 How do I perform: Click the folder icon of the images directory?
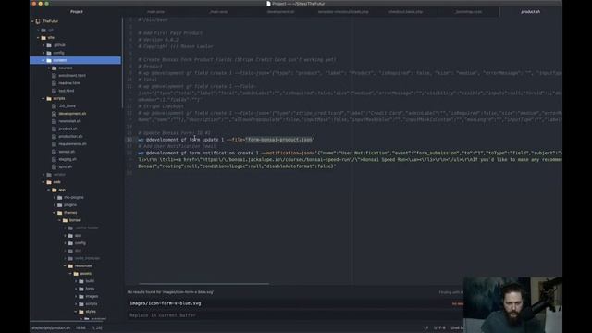(x=81, y=296)
